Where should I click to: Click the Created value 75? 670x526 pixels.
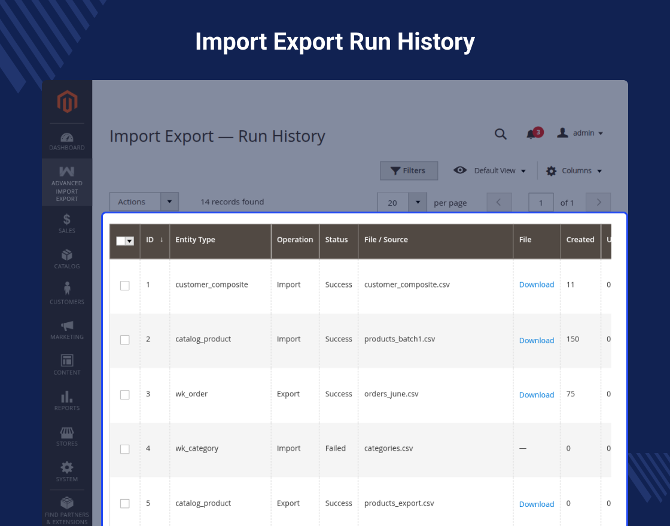[x=571, y=394]
